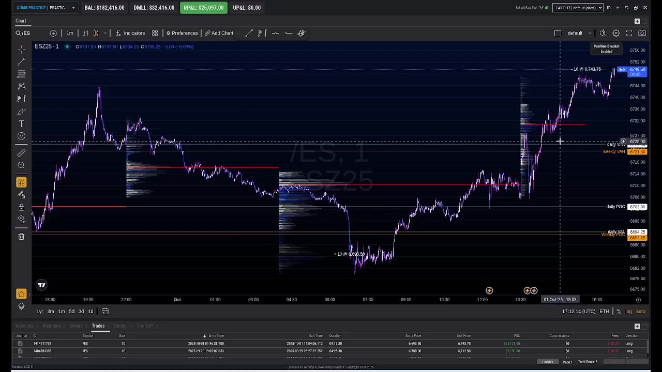Click the Add Chart button
The width and height of the screenshot is (662, 372).
tap(219, 33)
